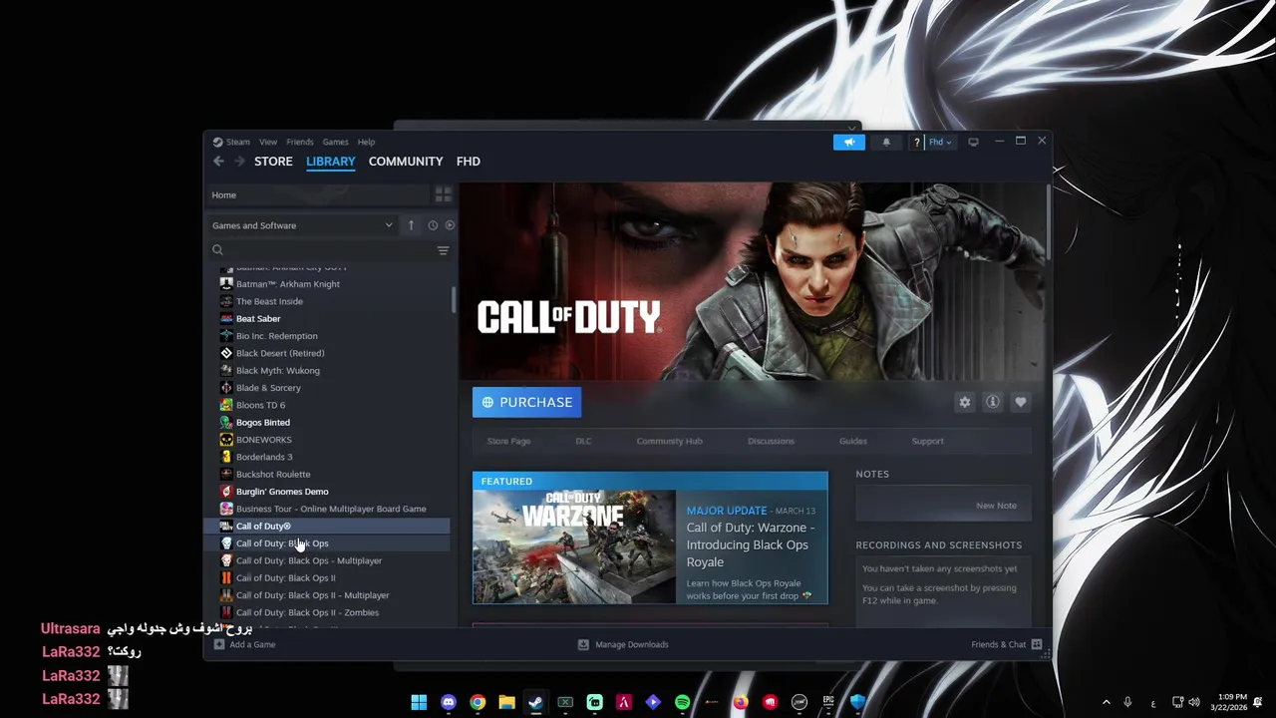Toggle ready-to-play filter icon
The width and height of the screenshot is (1276, 718).
450,225
